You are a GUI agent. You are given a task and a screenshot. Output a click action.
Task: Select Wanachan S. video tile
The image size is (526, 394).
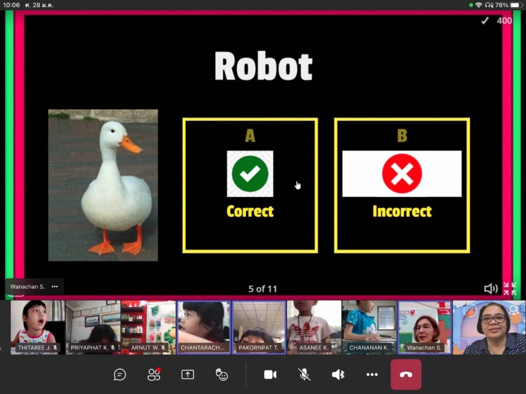(425, 327)
